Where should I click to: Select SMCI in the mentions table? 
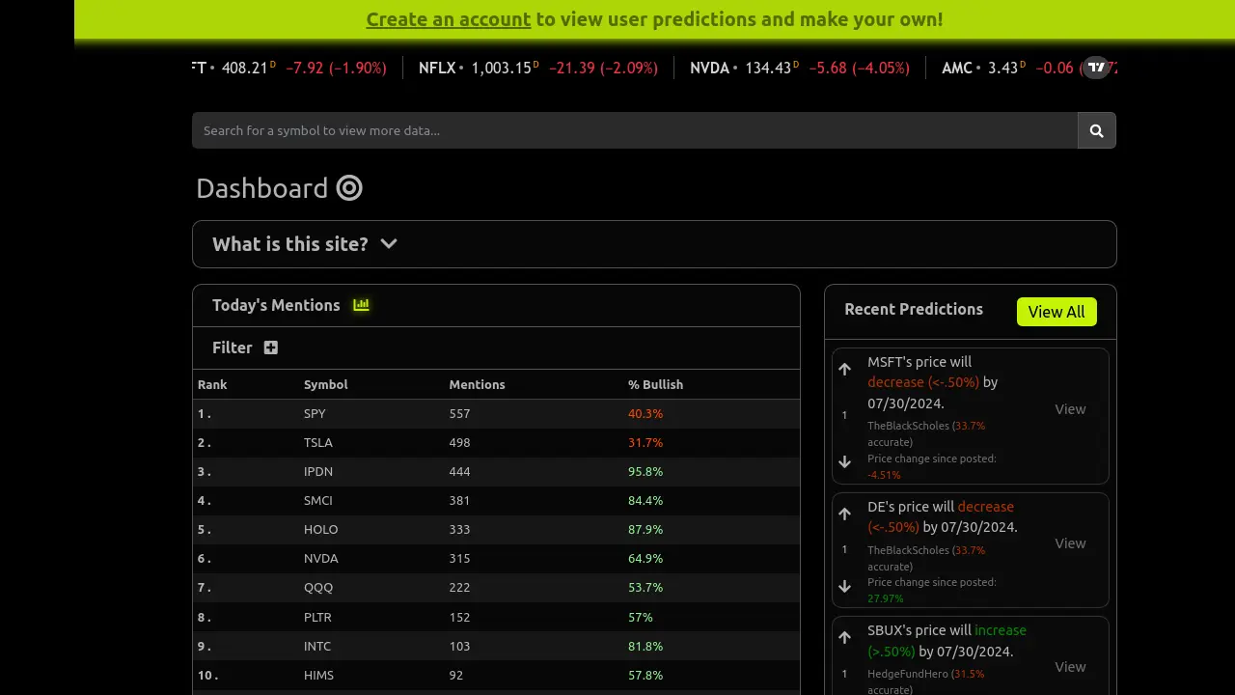(318, 500)
